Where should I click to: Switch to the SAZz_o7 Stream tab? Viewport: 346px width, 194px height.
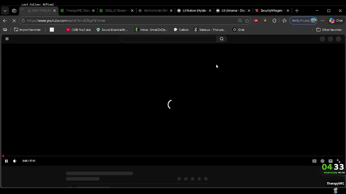117,11
